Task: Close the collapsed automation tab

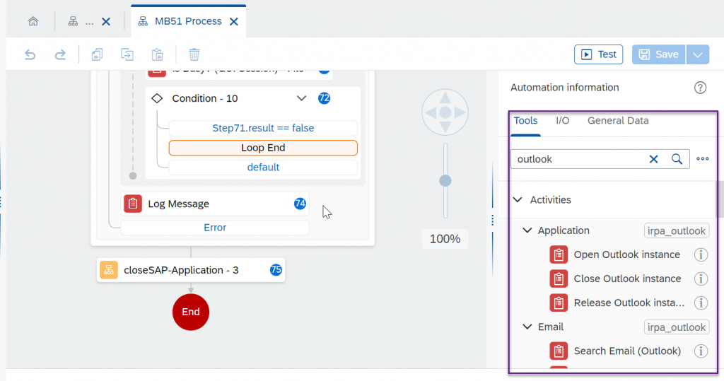Action: pyautogui.click(x=106, y=22)
